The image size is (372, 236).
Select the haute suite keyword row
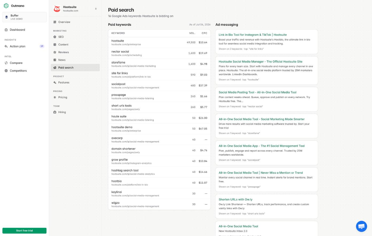tap(159, 118)
